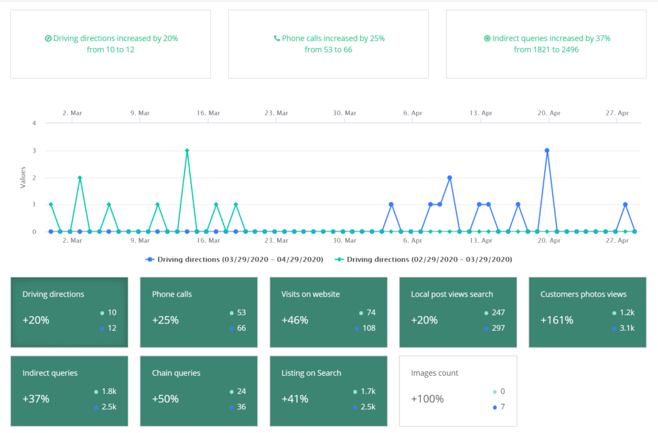Click the '6. Apr' label on the bottom axis
Image resolution: width=658 pixels, height=433 pixels.
413,240
